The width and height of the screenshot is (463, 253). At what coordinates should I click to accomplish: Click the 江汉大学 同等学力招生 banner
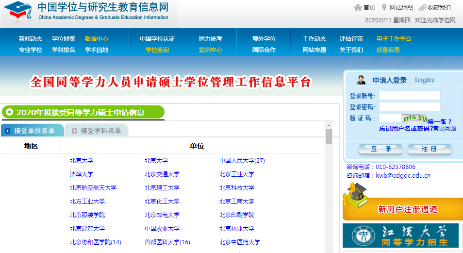(401, 235)
